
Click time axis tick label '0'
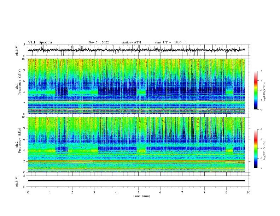tap(28, 192)
